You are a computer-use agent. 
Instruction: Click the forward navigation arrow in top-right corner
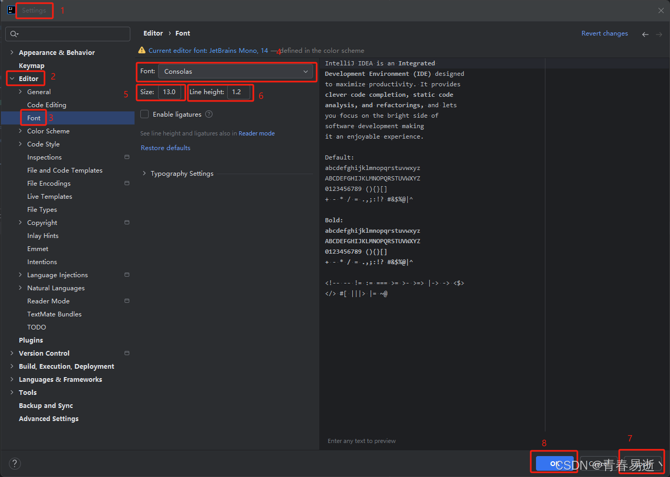tap(659, 33)
